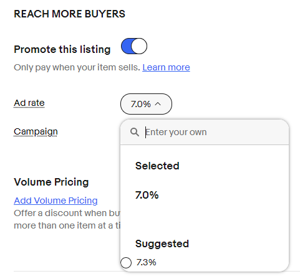Pick the selected 7.0% option

tap(147, 195)
